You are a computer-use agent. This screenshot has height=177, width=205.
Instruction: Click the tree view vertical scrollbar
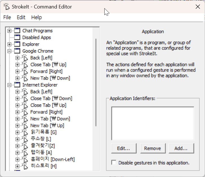[96, 82]
